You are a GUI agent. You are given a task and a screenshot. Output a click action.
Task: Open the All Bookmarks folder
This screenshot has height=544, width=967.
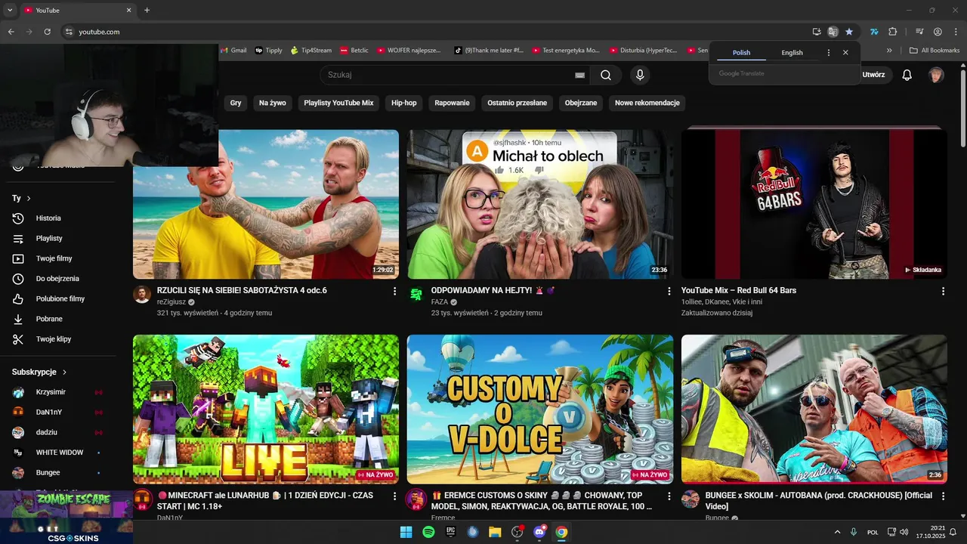click(x=935, y=51)
